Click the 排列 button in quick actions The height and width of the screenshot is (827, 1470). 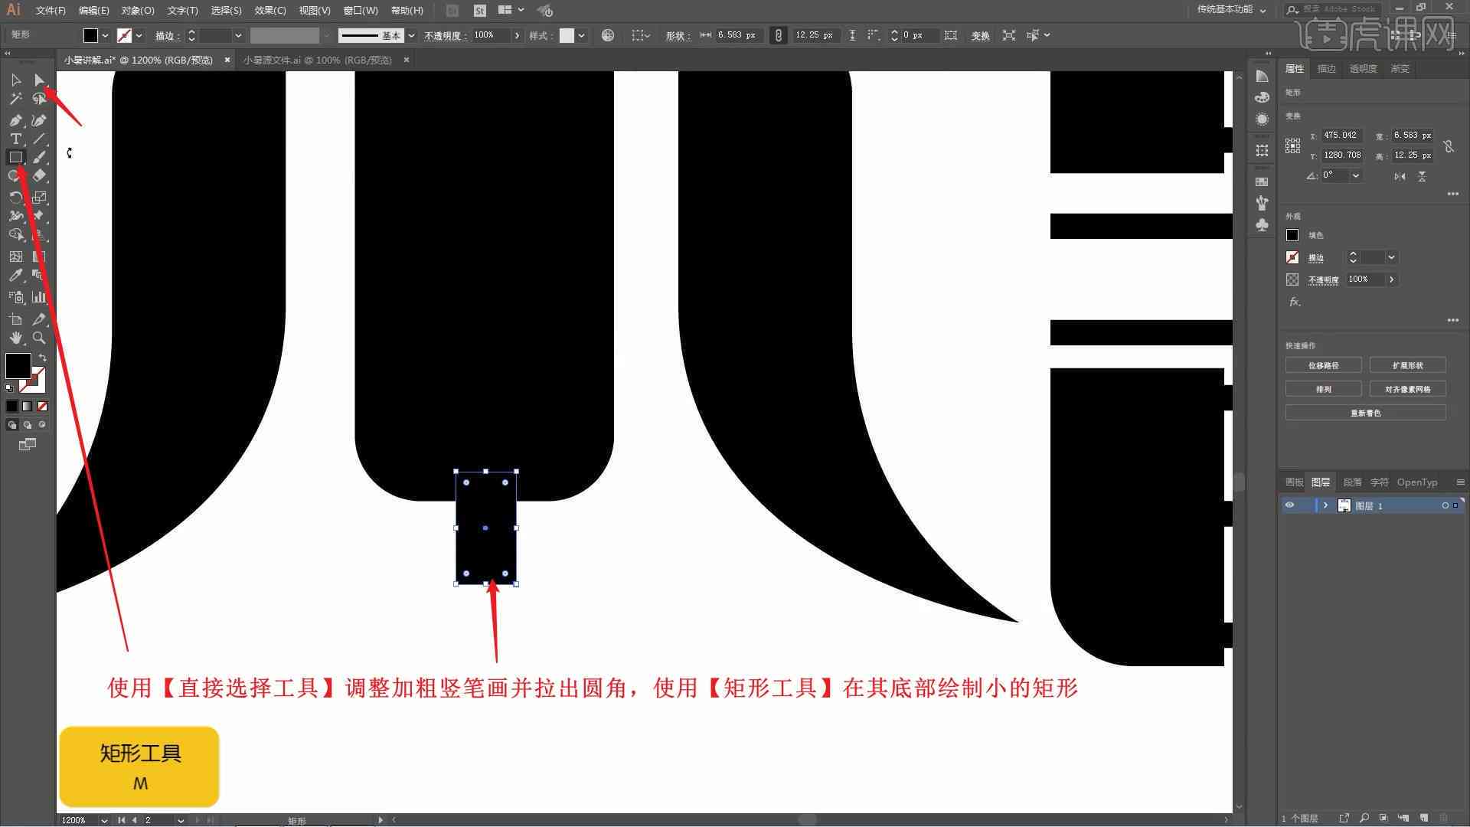pos(1325,389)
